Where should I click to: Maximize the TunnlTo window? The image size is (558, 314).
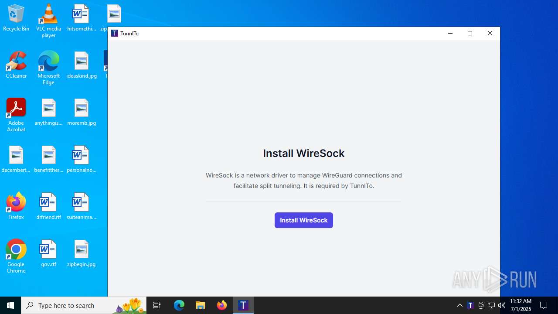(x=470, y=34)
